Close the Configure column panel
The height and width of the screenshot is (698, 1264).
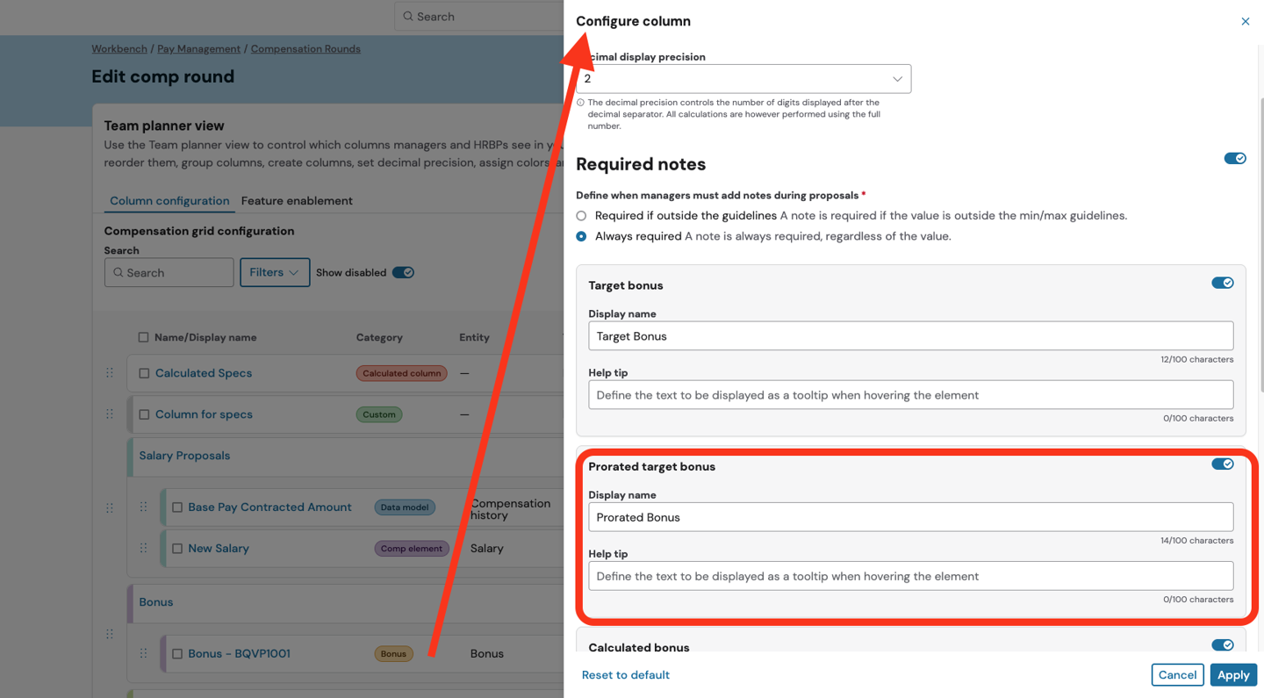[1245, 21]
